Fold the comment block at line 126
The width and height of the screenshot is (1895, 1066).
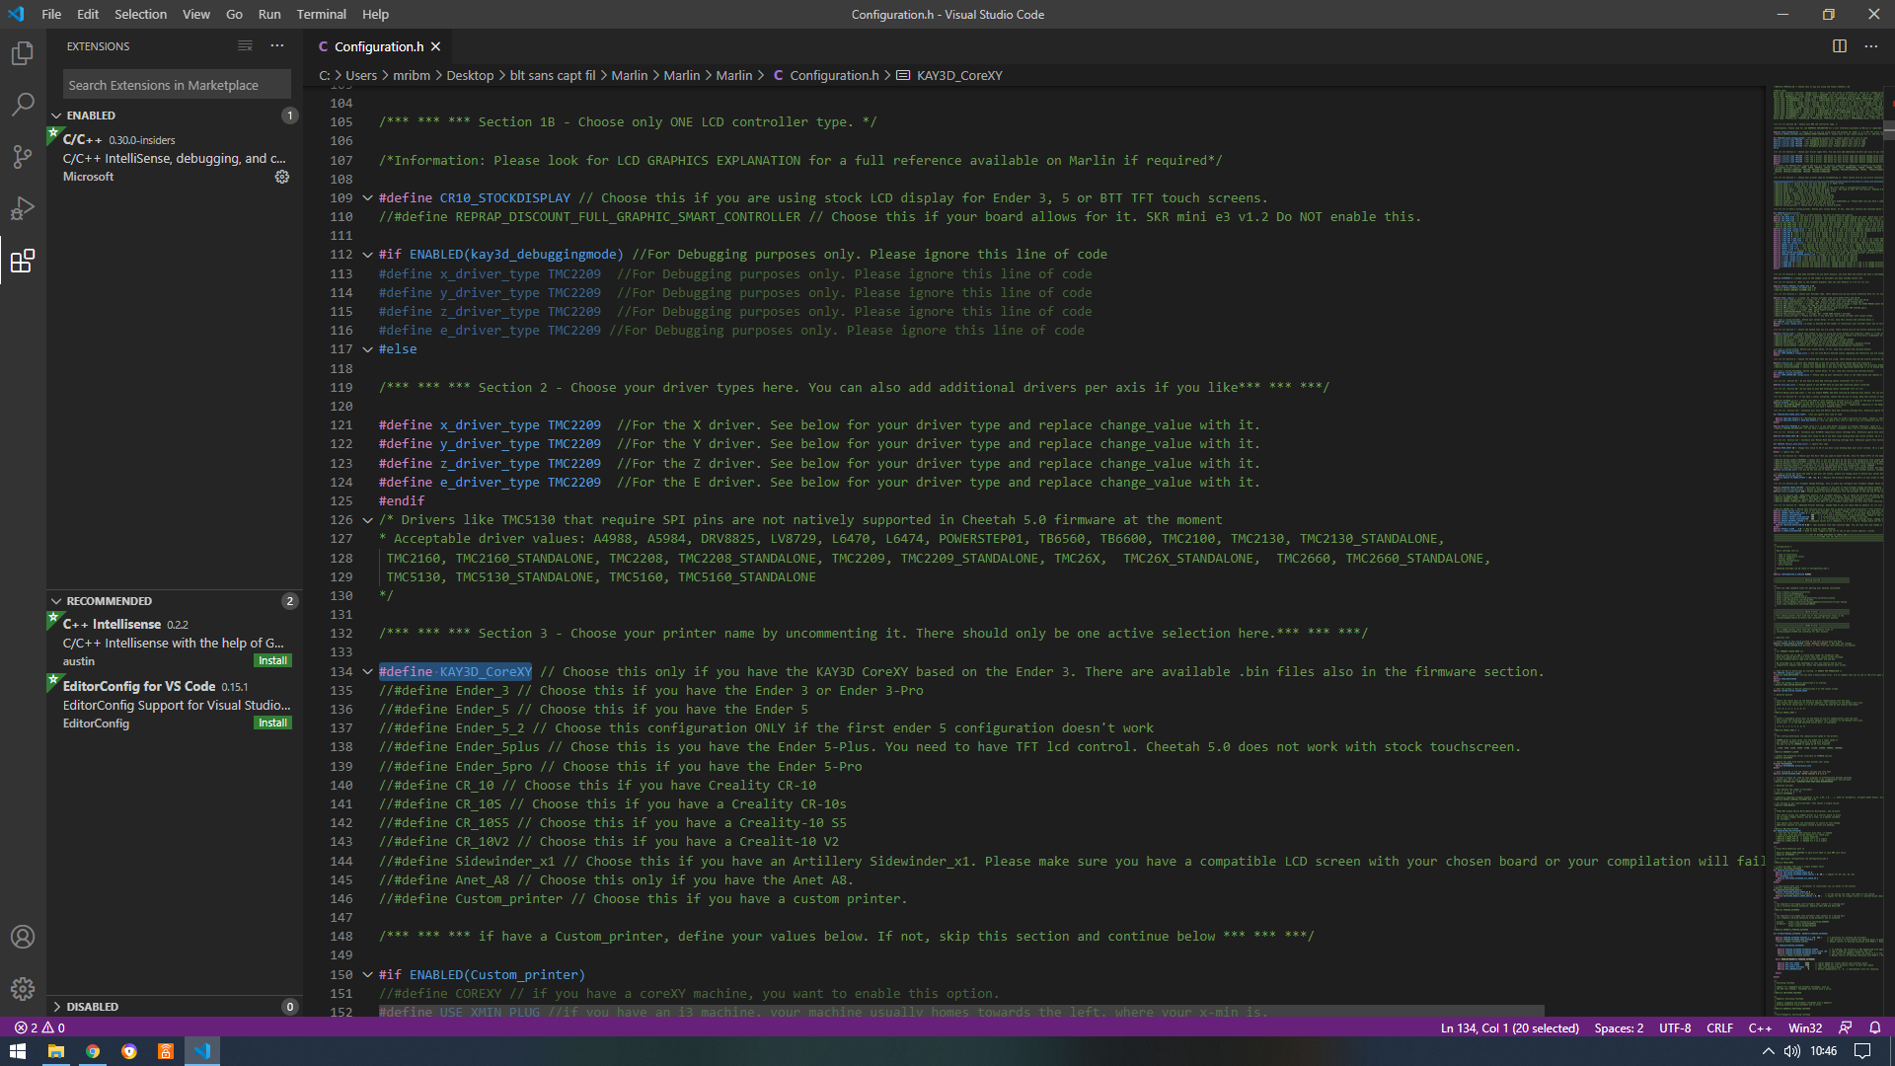pos(368,520)
